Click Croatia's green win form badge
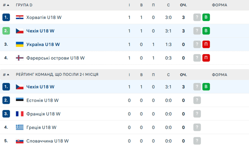This screenshot has height=147, width=249. 206,17
